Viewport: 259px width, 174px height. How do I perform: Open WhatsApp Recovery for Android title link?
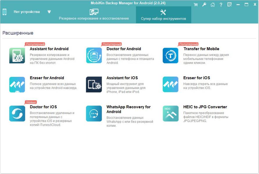(x=128, y=109)
